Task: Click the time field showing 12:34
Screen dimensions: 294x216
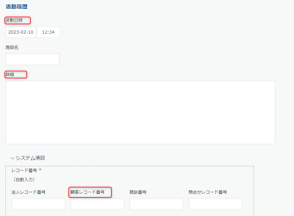Action: coord(48,32)
